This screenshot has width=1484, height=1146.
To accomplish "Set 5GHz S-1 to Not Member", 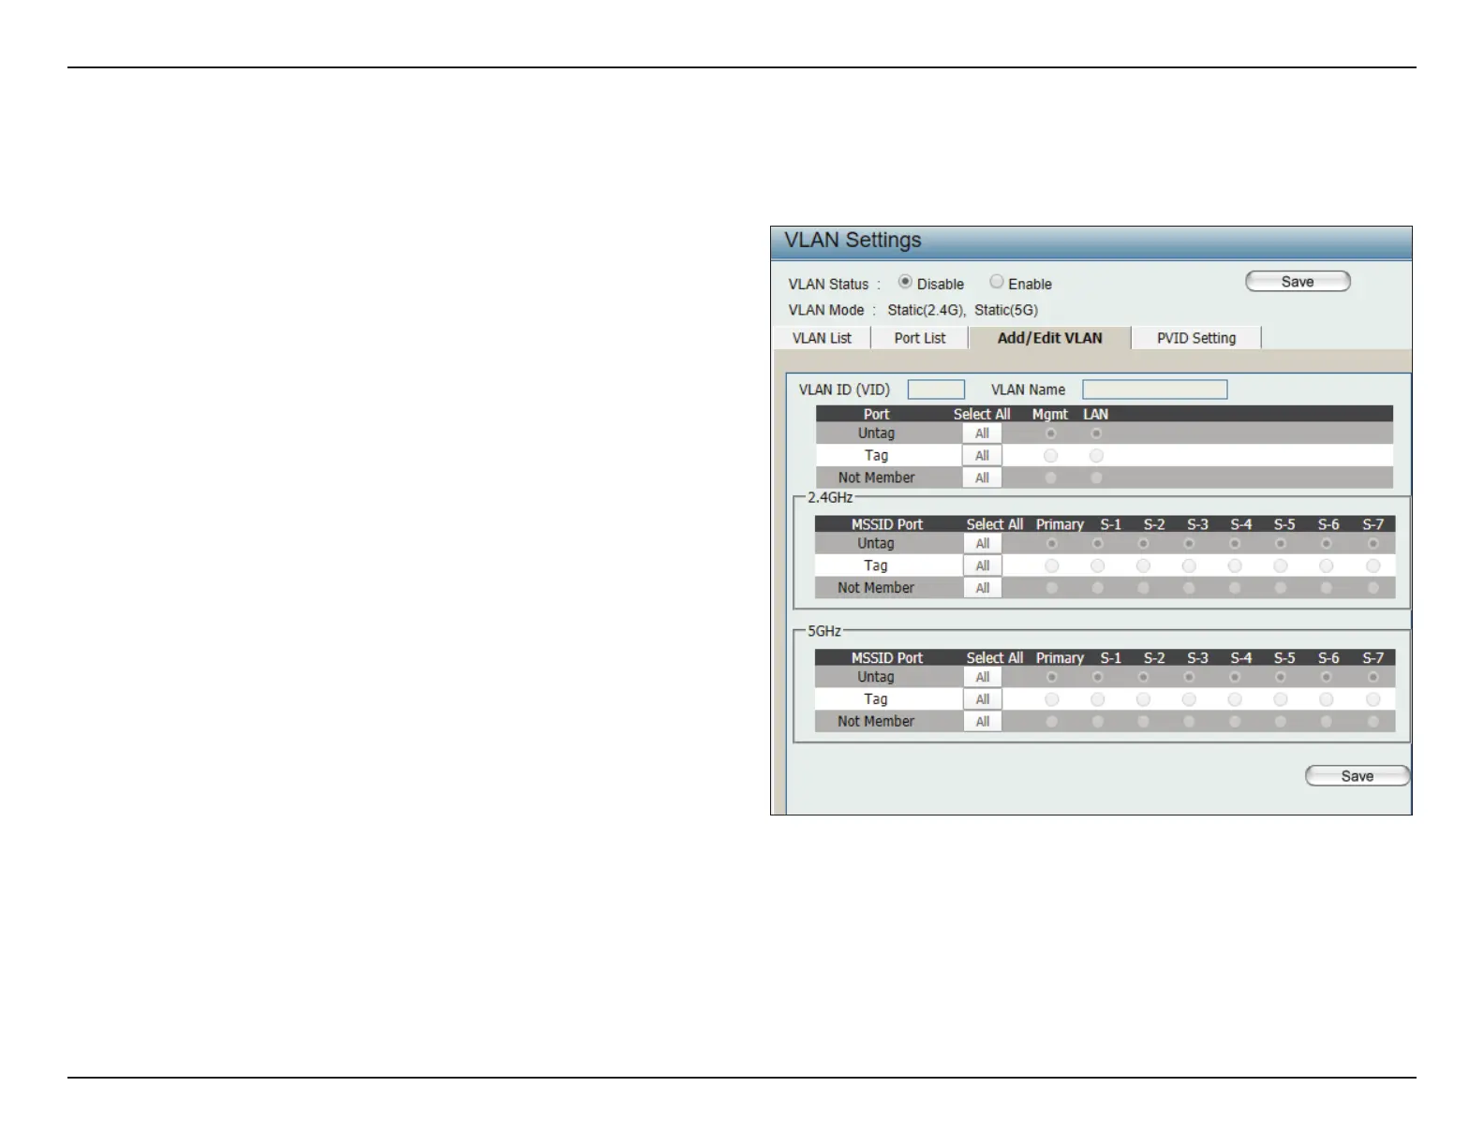I will [1097, 722].
